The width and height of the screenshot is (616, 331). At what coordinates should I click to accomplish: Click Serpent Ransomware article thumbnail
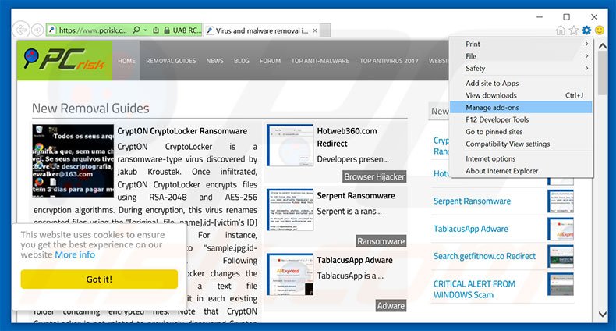[290, 210]
